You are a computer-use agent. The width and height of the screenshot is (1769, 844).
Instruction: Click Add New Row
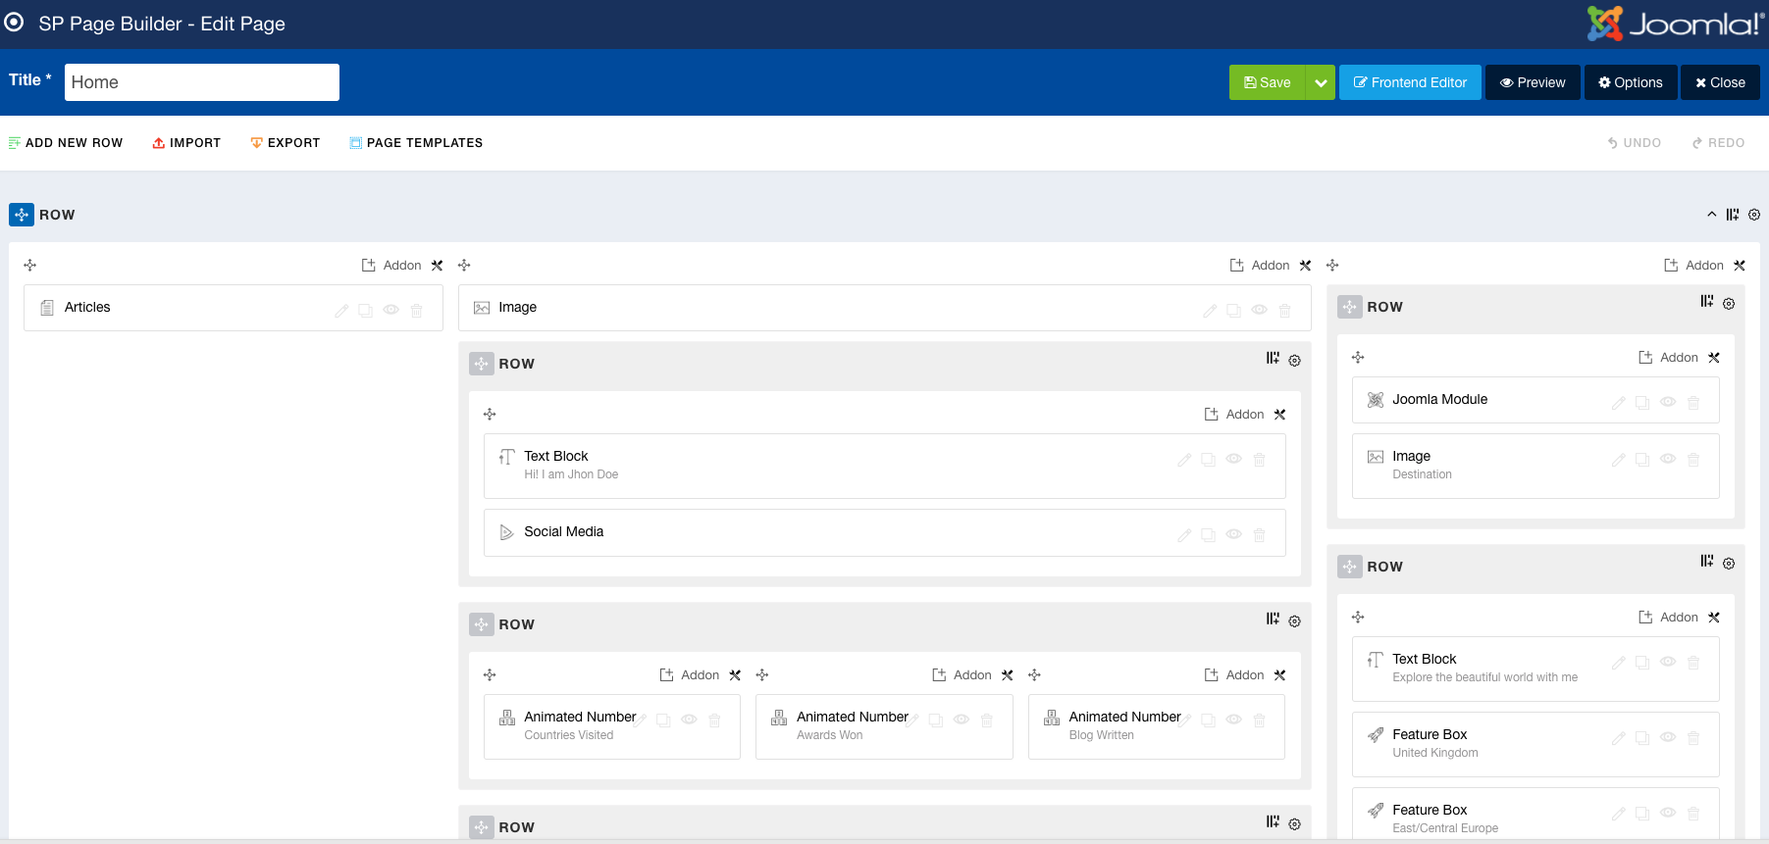66,143
